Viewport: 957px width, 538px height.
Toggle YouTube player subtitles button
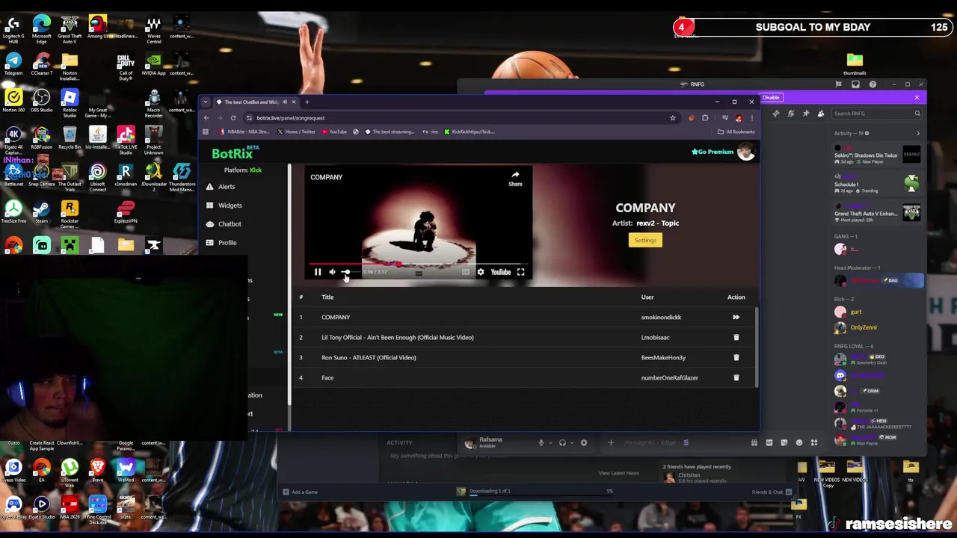pos(465,272)
